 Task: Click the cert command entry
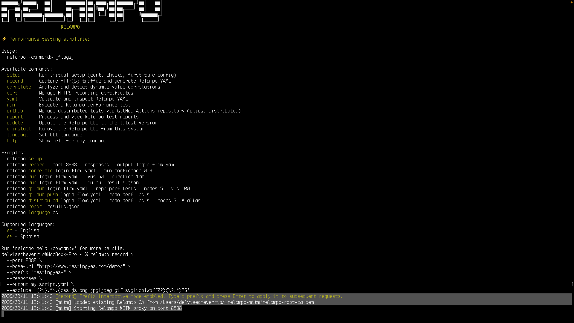tap(12, 93)
